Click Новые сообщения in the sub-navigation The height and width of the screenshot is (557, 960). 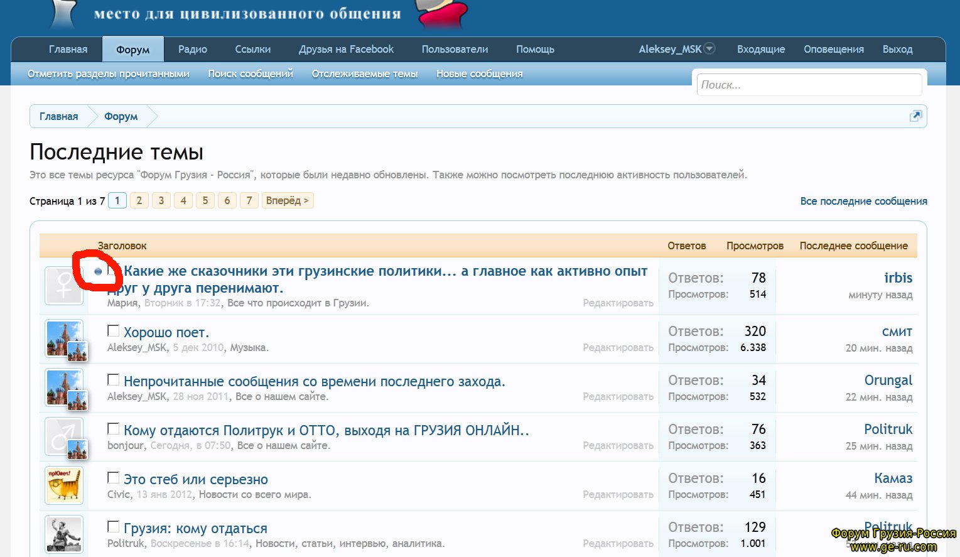[479, 74]
